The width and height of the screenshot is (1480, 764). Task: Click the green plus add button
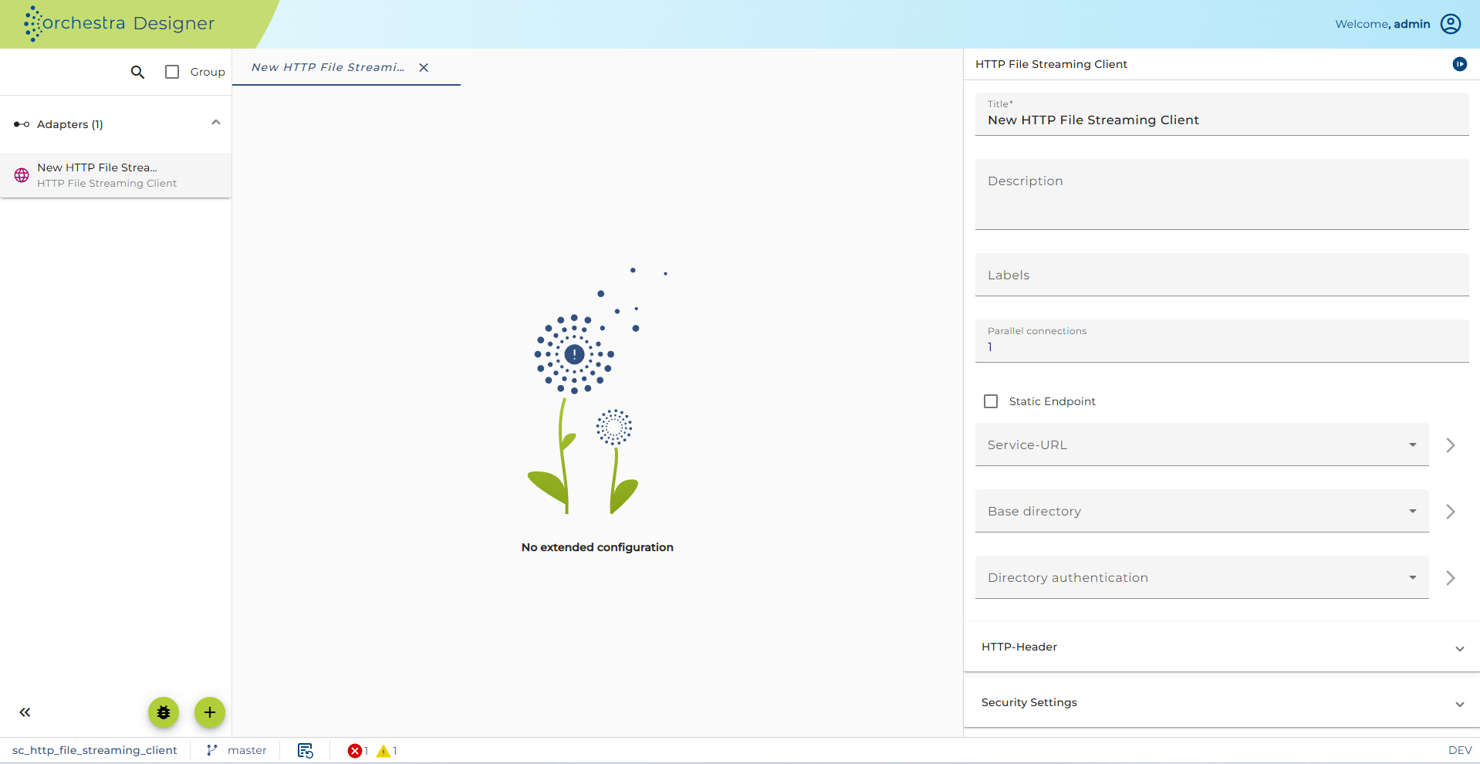(x=210, y=712)
